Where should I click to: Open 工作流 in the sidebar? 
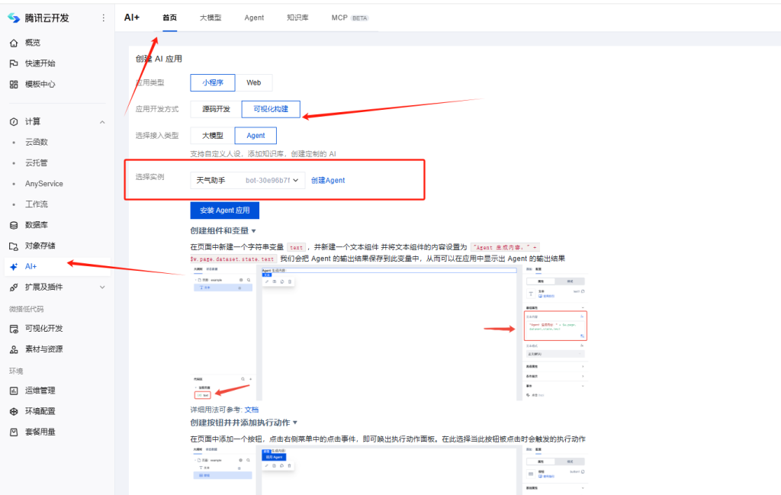point(37,204)
